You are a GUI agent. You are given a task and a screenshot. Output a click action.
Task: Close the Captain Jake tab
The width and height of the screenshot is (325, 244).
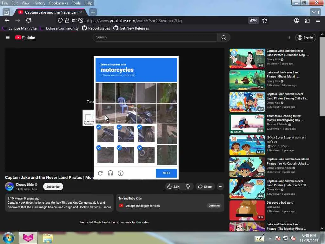click(81, 12)
